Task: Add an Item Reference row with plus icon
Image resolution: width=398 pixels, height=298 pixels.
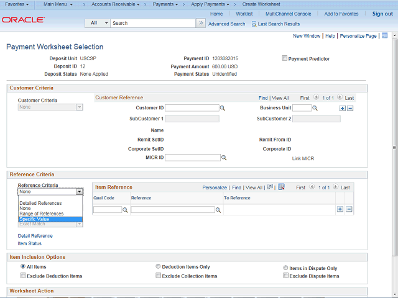Action: click(340, 209)
